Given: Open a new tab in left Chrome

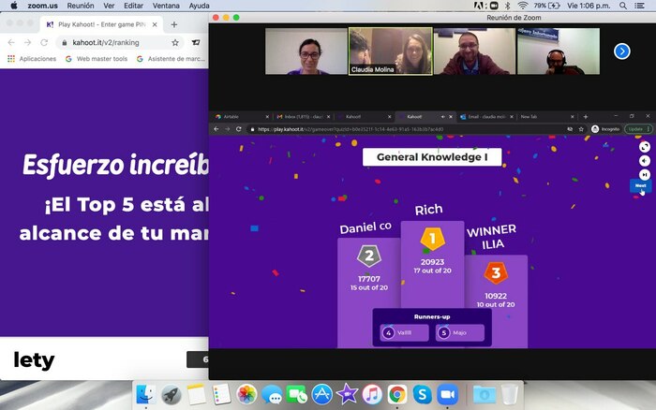Looking at the screenshot, I should click(x=174, y=24).
